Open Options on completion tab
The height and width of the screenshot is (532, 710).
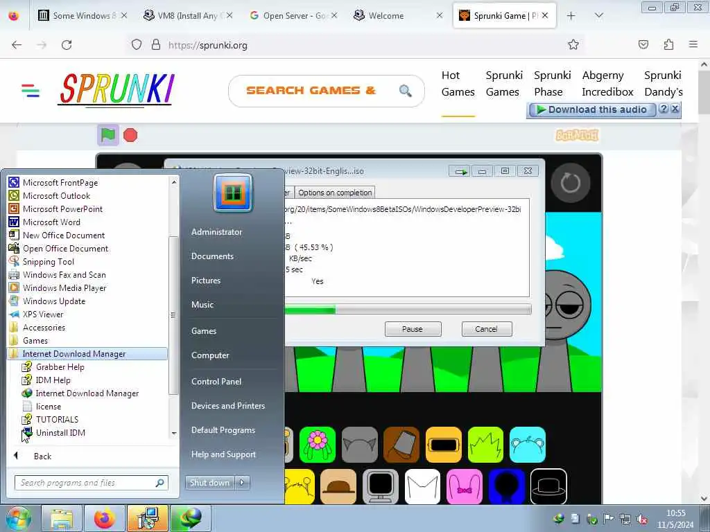click(335, 193)
